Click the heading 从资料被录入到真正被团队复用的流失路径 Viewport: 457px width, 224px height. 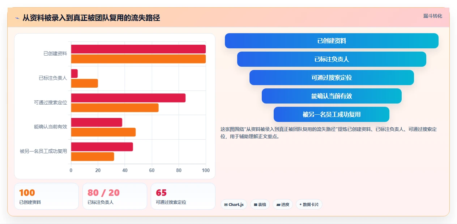[x=91, y=18]
